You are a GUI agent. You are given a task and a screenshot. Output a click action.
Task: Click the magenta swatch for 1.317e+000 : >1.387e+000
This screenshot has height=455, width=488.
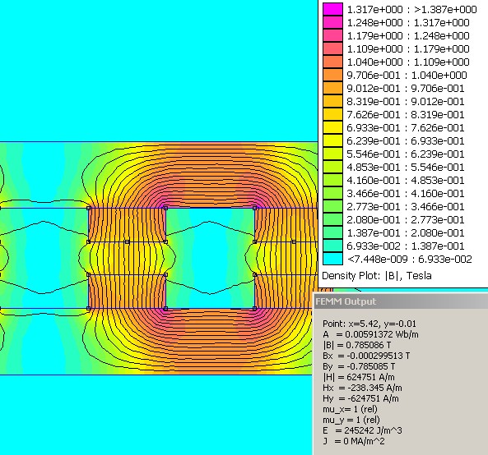click(x=332, y=9)
